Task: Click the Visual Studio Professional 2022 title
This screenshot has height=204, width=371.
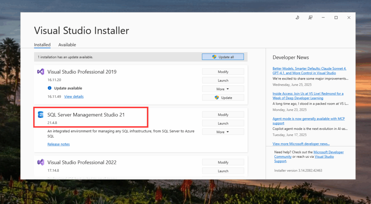Action: pyautogui.click(x=82, y=162)
